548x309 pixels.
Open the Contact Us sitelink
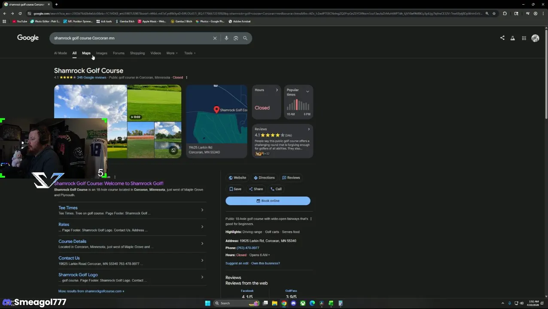click(69, 258)
